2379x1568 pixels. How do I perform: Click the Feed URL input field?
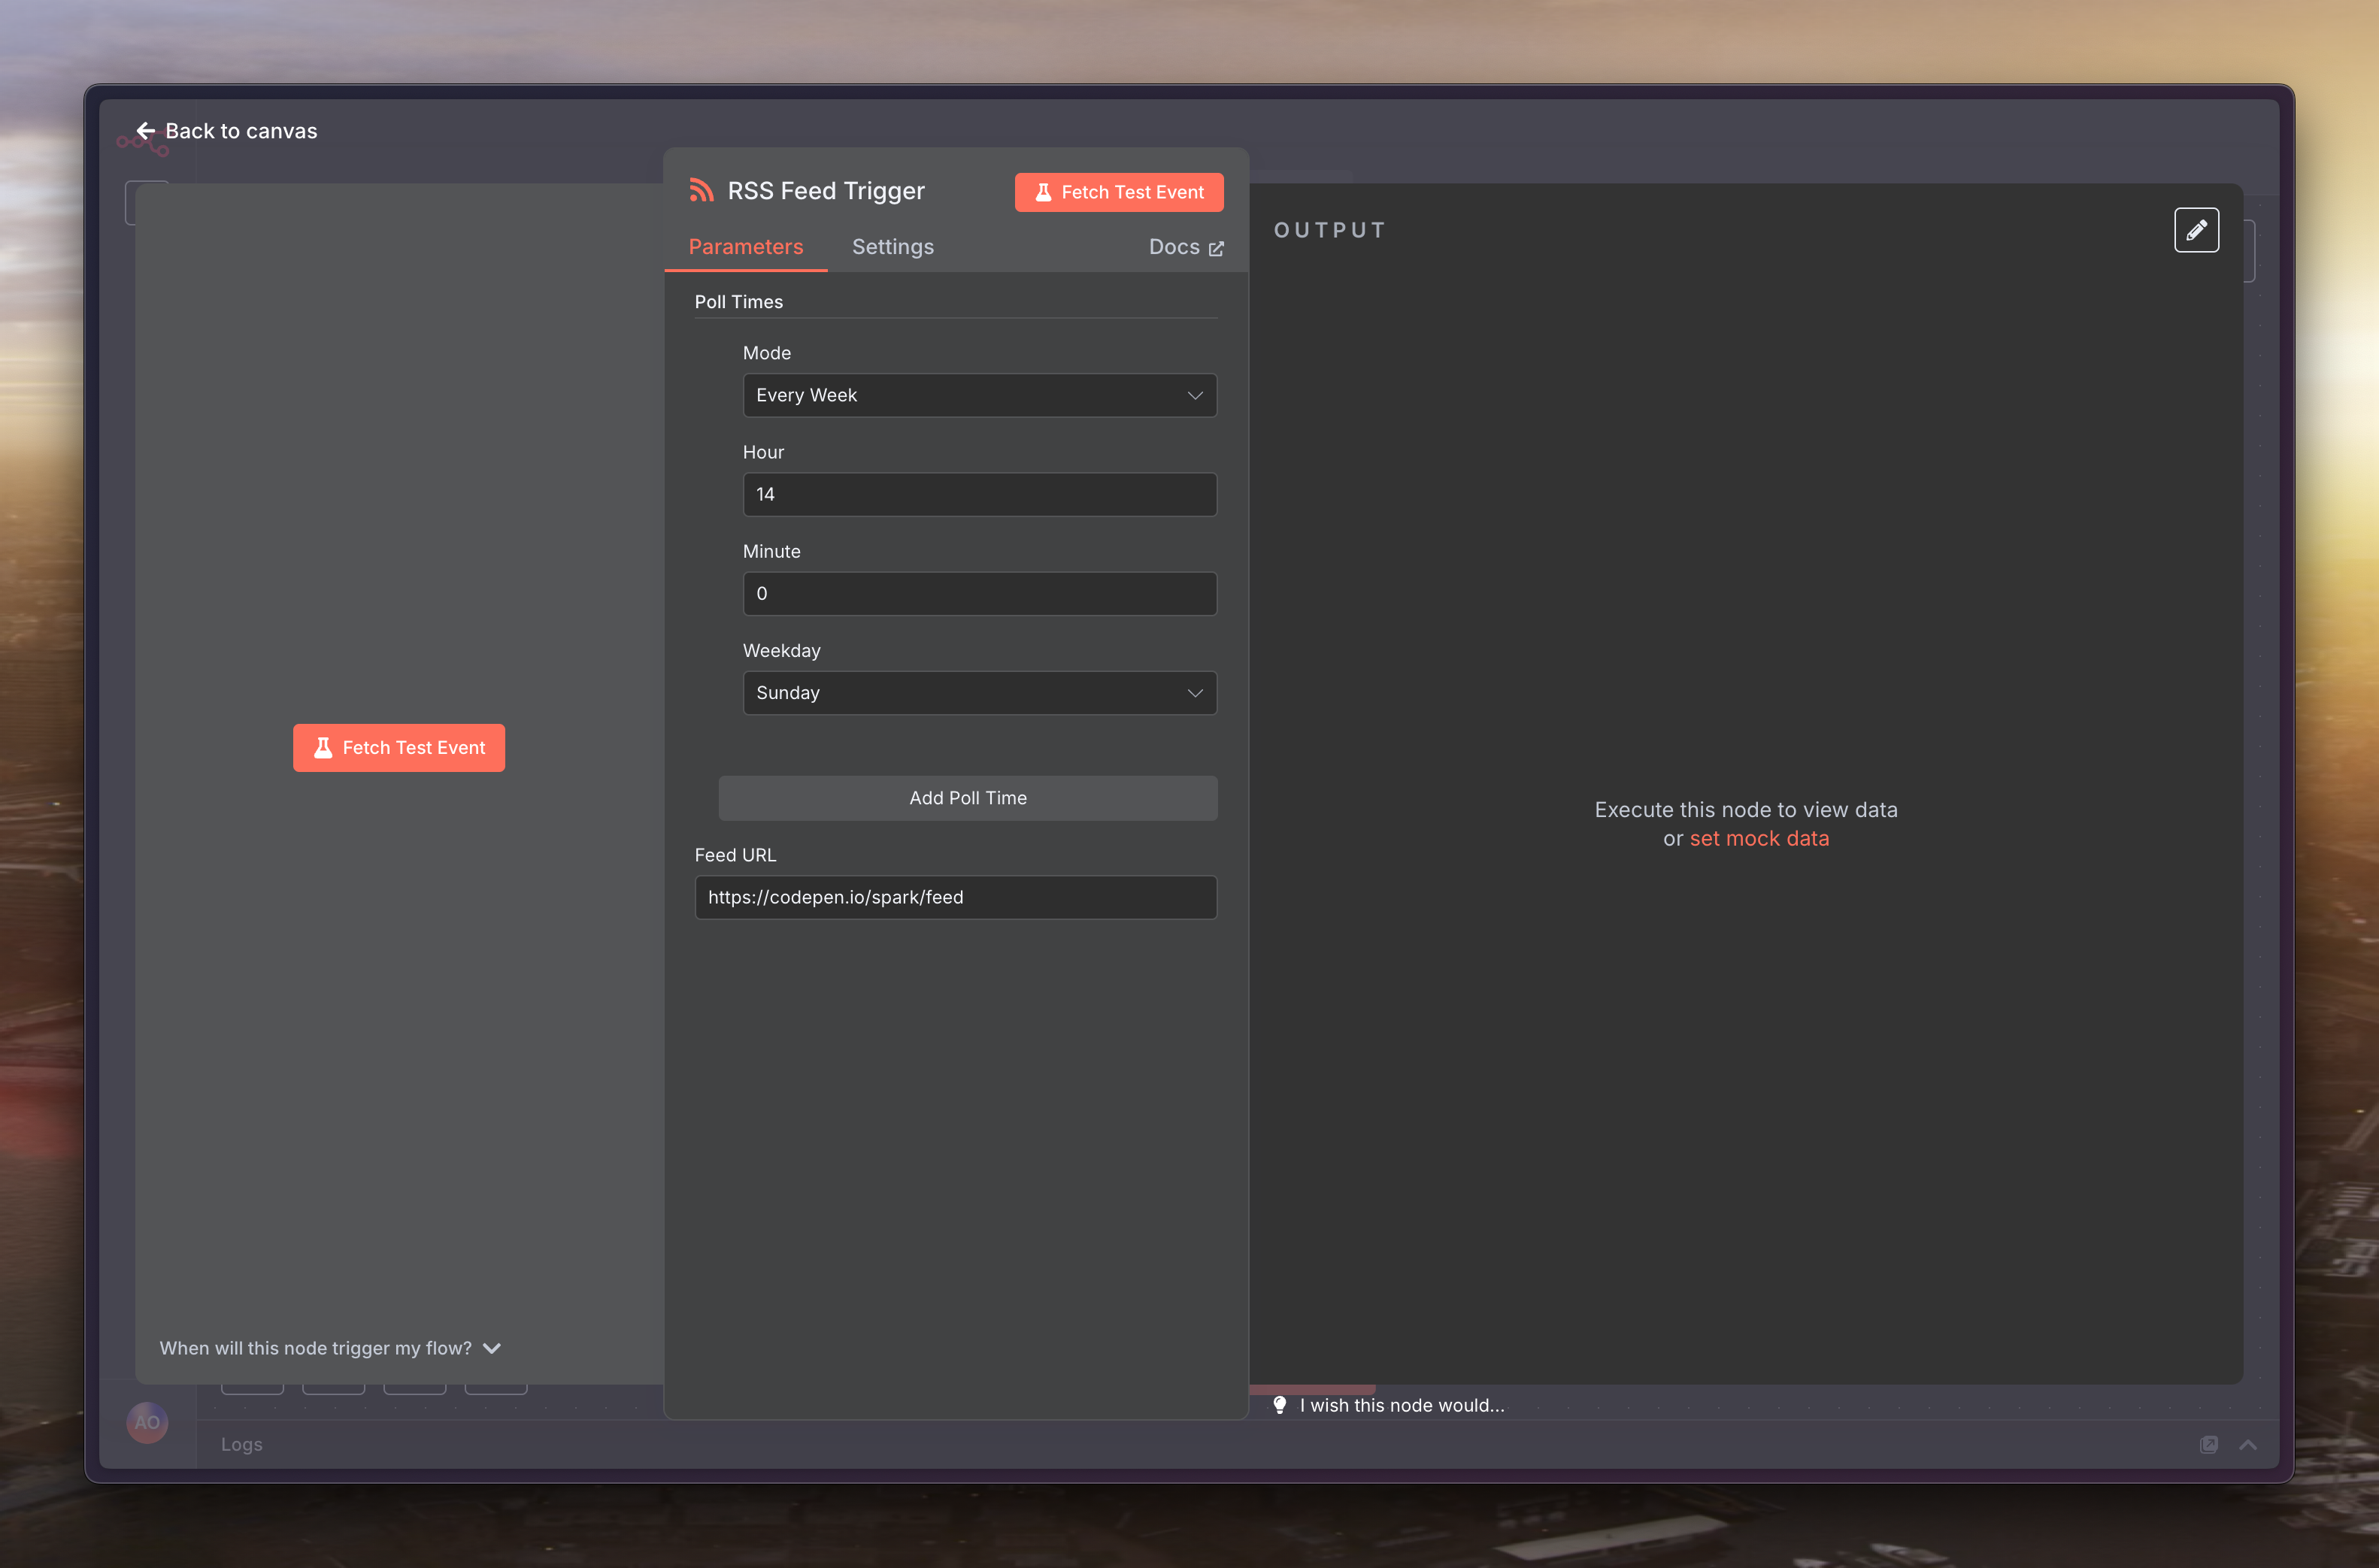(x=955, y=897)
